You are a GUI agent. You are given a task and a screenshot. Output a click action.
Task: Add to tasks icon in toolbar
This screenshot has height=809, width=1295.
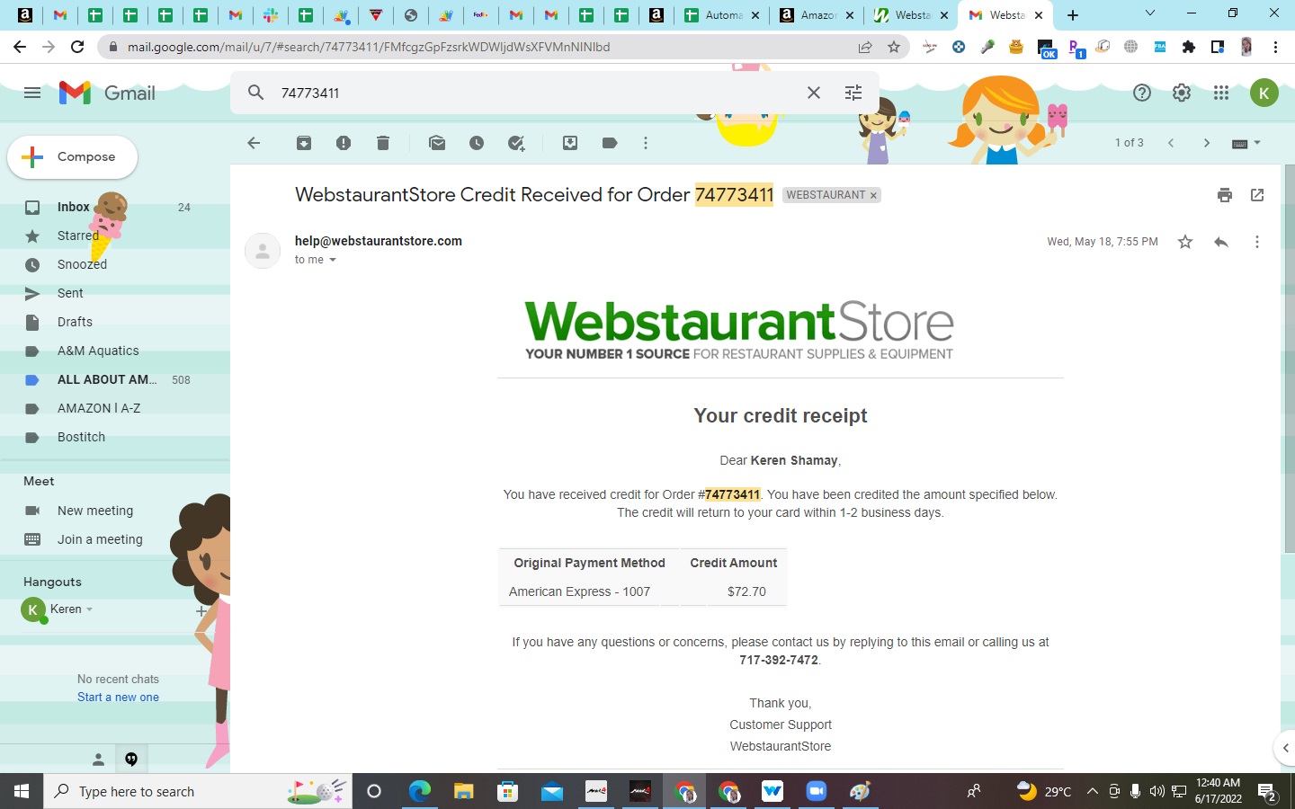click(516, 143)
